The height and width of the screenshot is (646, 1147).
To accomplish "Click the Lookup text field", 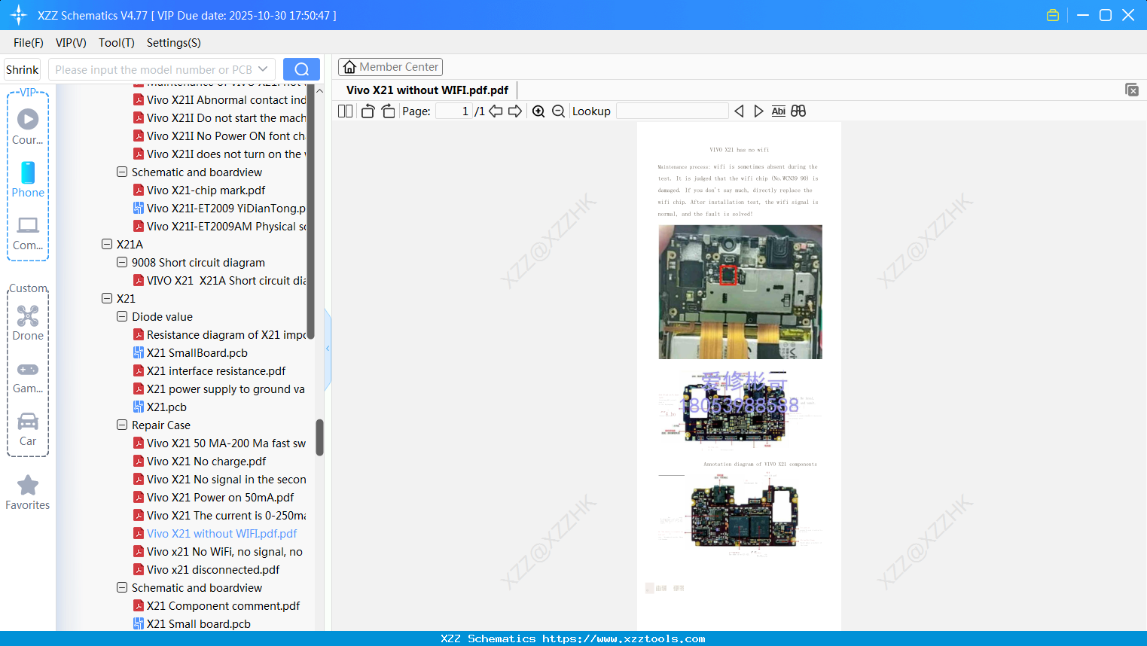I will [672, 111].
